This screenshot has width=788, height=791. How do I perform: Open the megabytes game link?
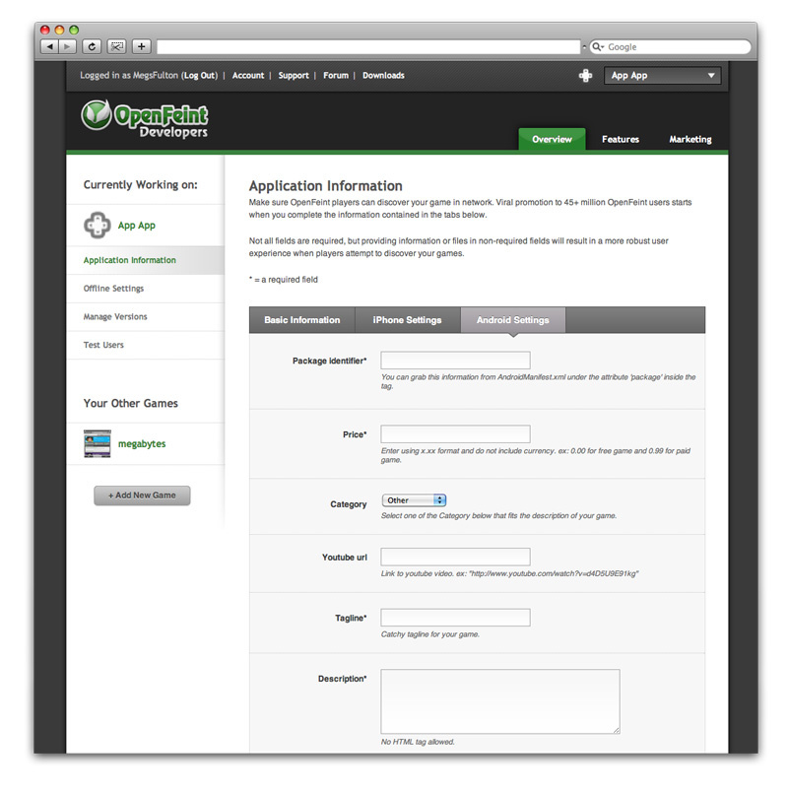[x=142, y=444]
